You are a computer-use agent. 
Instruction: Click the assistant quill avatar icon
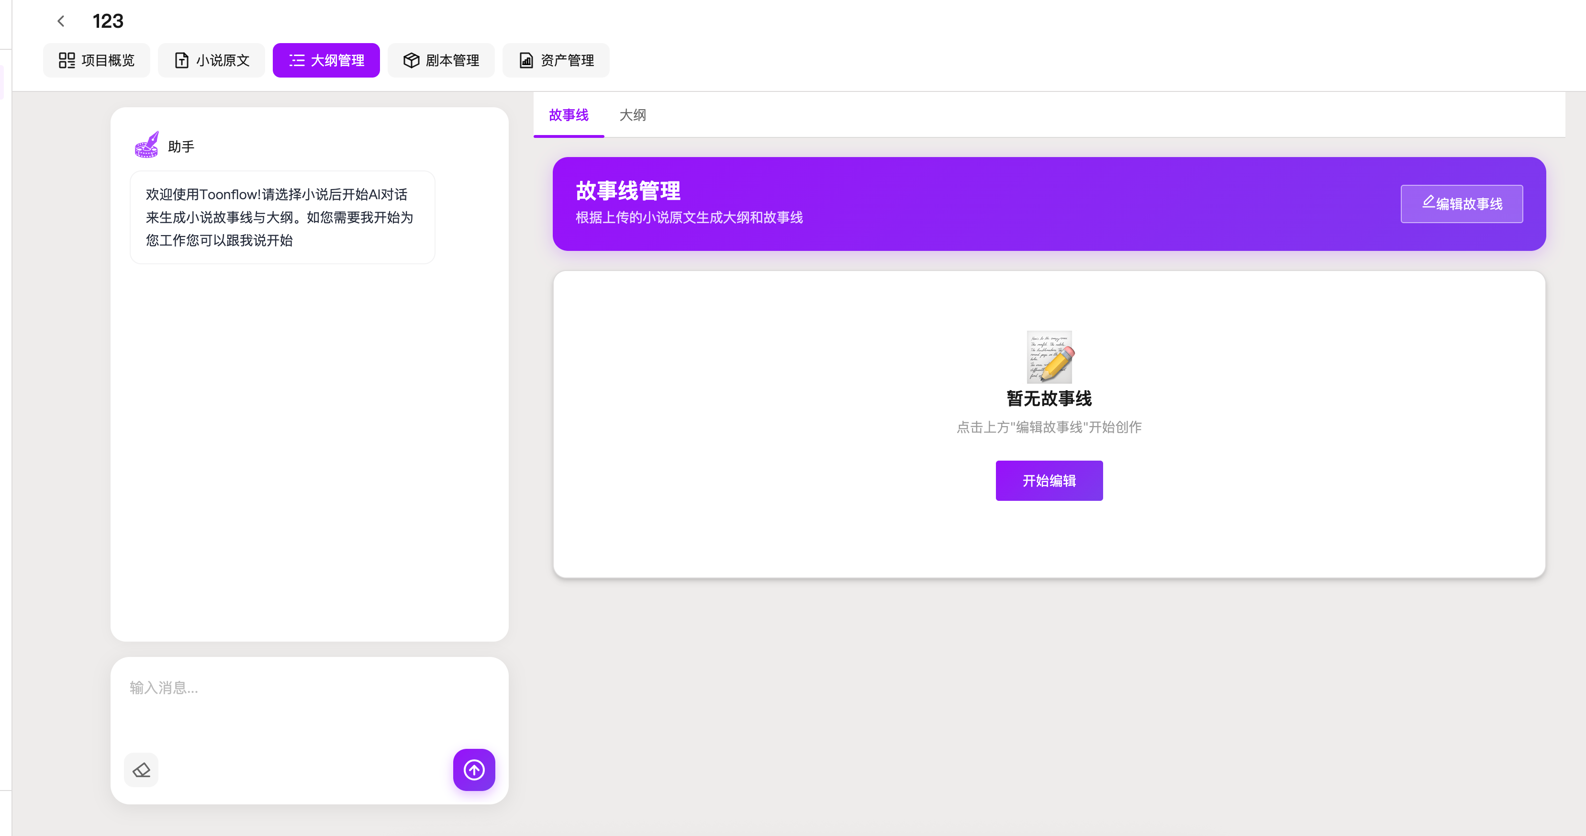146,145
